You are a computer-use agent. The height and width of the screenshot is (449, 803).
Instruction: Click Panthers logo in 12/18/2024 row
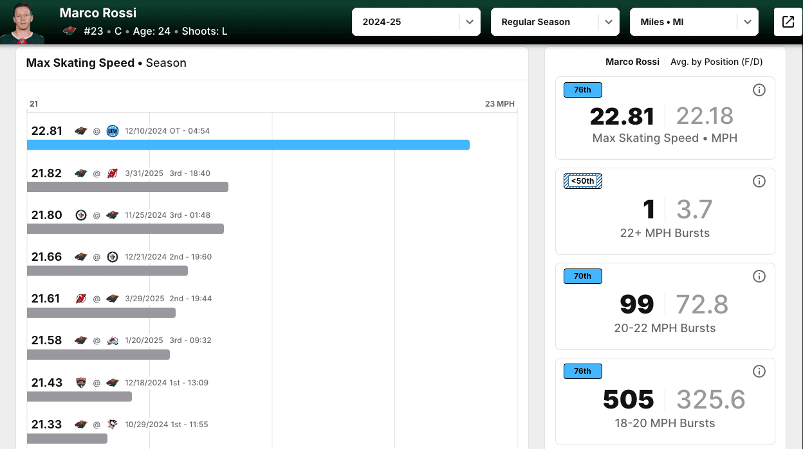pyautogui.click(x=80, y=383)
